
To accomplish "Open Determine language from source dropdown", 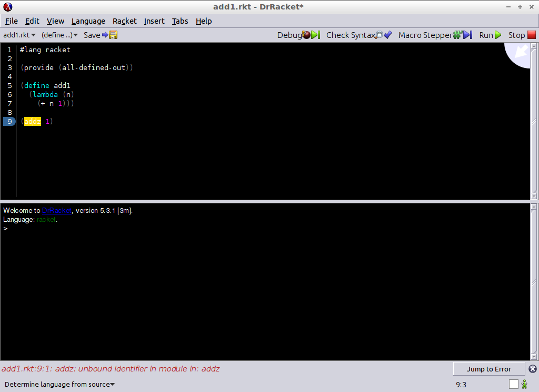I will (59, 385).
